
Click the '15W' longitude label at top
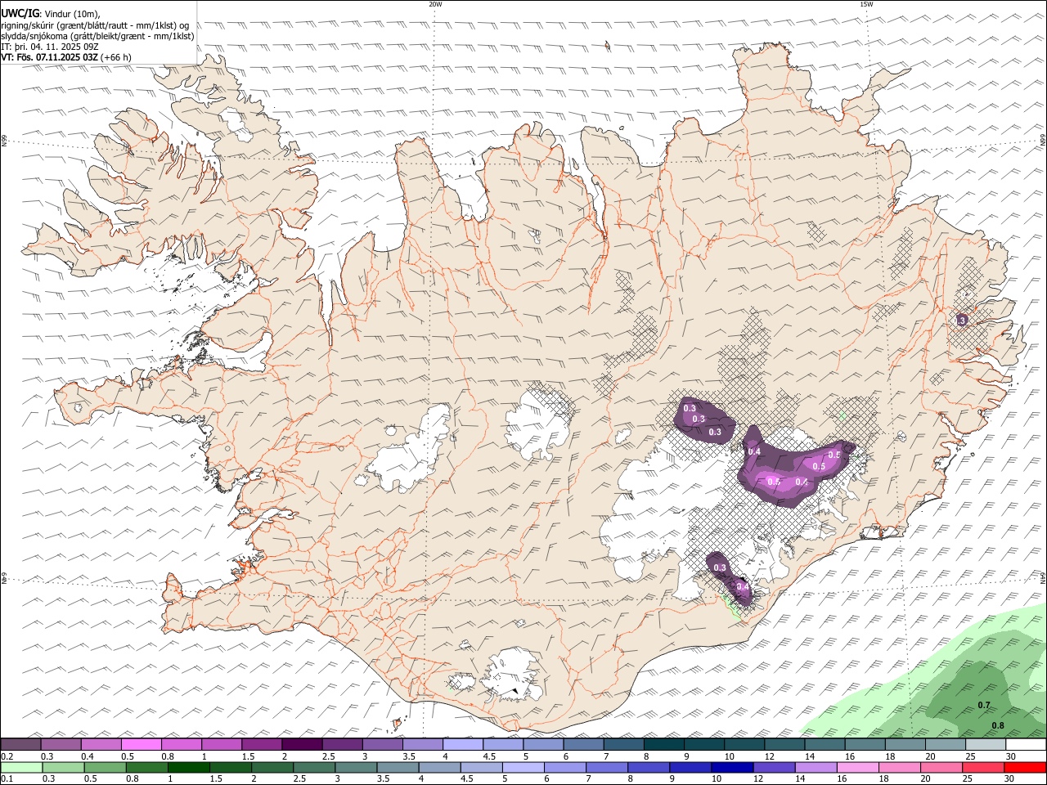click(866, 4)
